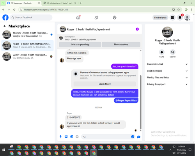This screenshot has width=195, height=156.
Task: Switch to the Messenger Facebook browser tab
Action: pos(23,3)
